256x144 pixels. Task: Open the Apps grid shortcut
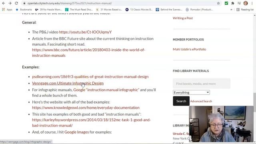click(x=7, y=10)
